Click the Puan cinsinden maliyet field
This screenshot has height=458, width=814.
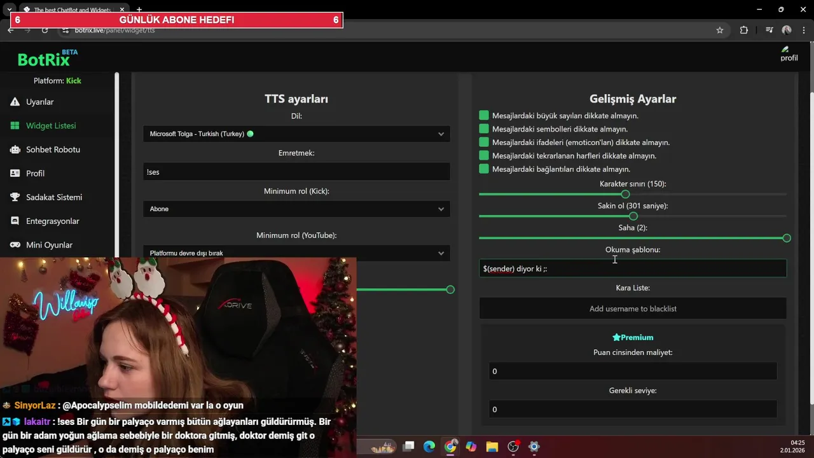633,371
